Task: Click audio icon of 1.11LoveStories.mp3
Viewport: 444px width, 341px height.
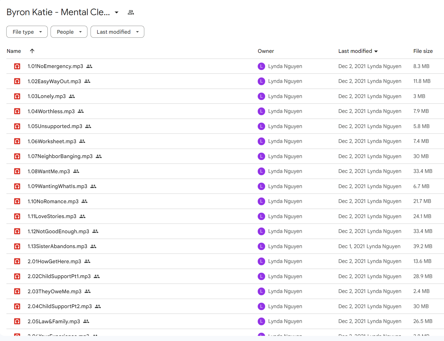Action: tap(17, 216)
